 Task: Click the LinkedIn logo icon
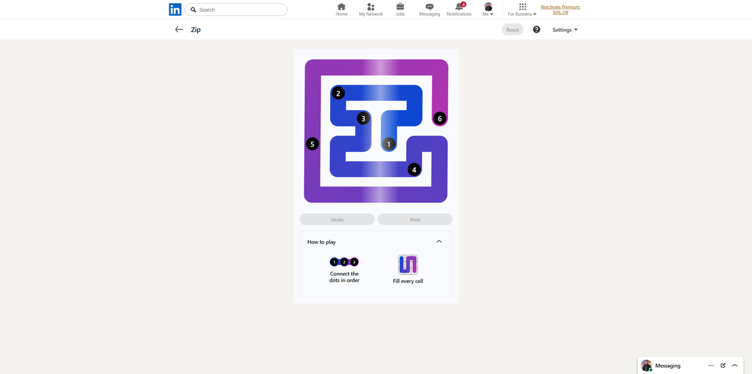(175, 9)
